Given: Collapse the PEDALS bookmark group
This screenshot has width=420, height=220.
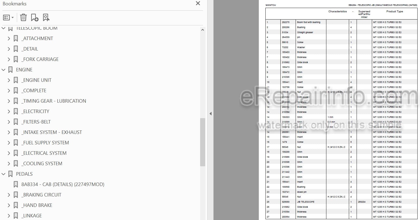Looking at the screenshot, I should click(x=3, y=174).
